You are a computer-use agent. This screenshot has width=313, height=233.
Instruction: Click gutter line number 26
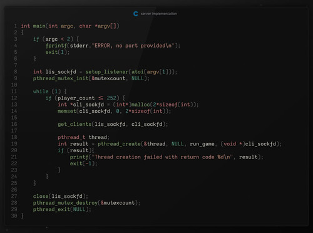pos(14,190)
